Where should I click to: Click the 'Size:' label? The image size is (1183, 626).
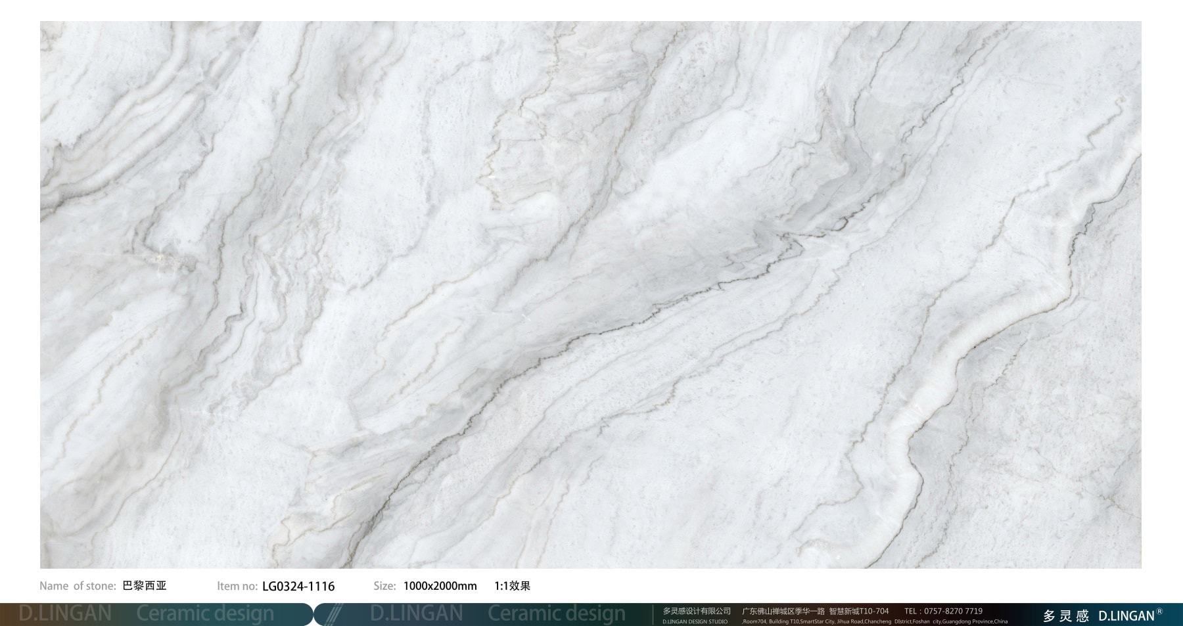coord(384,586)
